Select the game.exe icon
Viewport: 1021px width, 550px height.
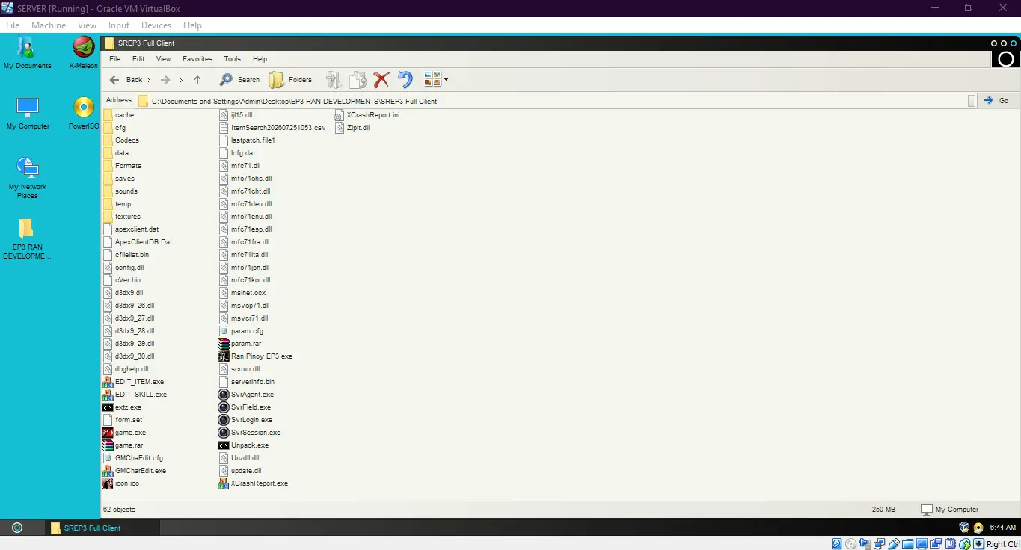[x=108, y=433]
